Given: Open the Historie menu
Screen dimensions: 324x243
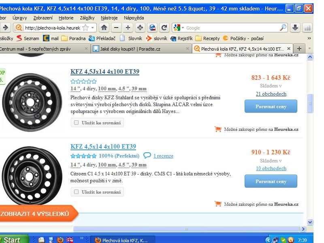Looking at the screenshot, I should (x=66, y=18).
